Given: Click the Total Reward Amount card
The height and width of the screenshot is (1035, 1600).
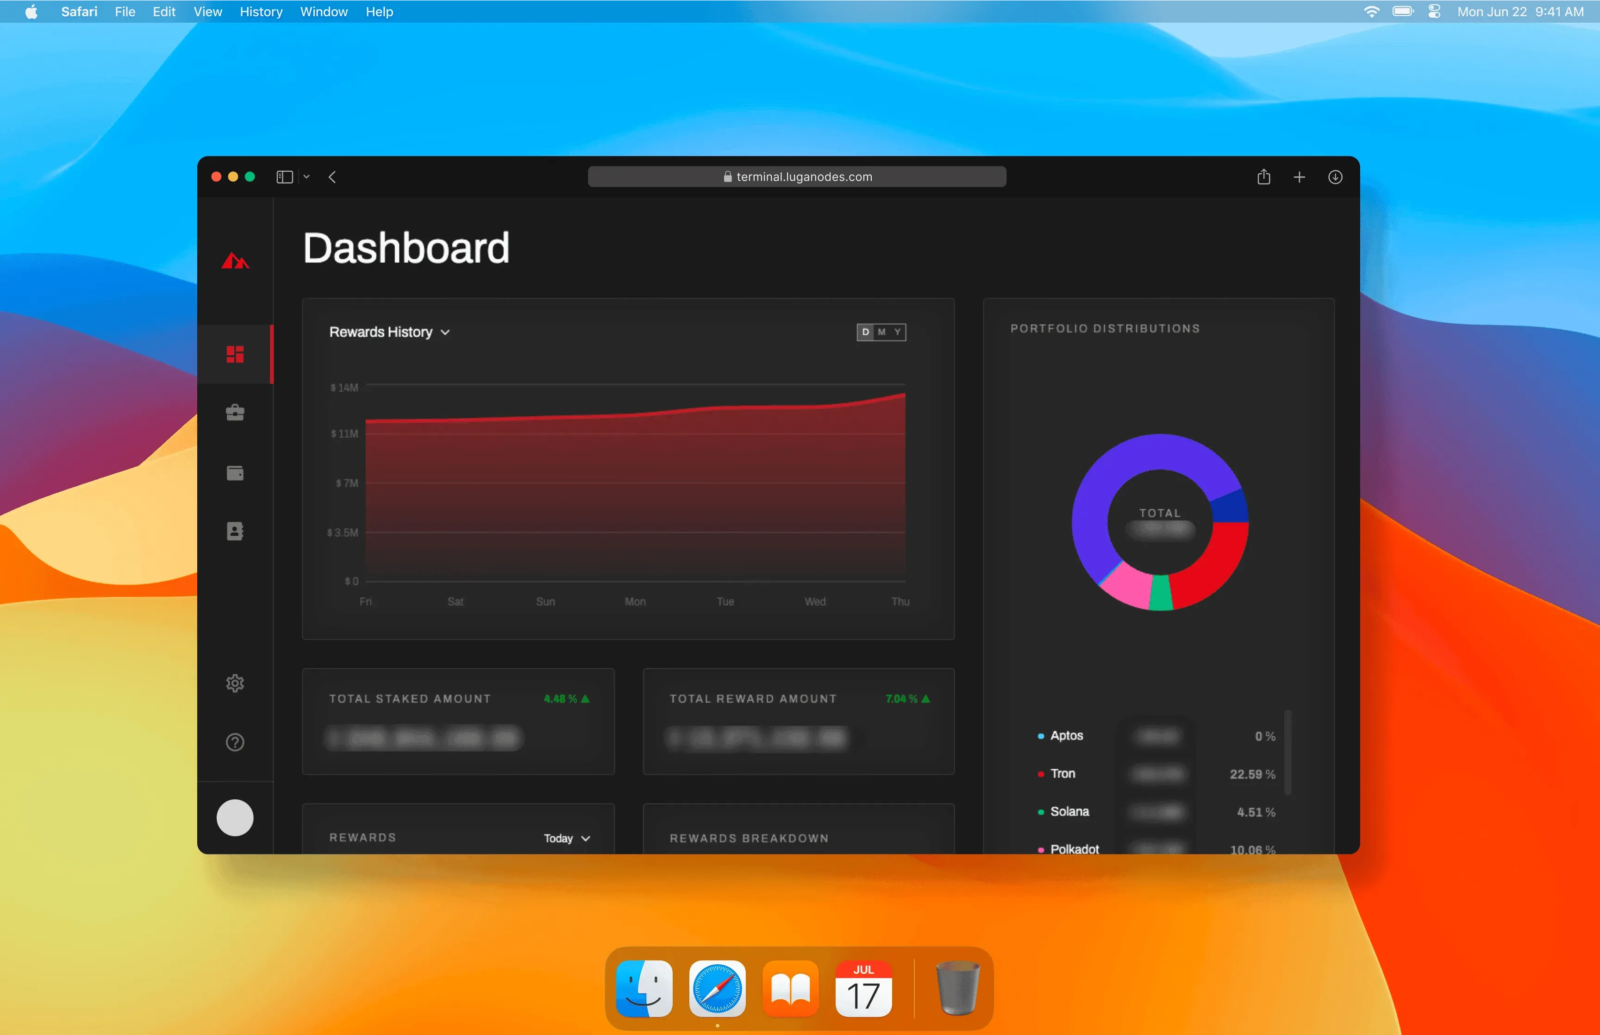Looking at the screenshot, I should [x=799, y=721].
